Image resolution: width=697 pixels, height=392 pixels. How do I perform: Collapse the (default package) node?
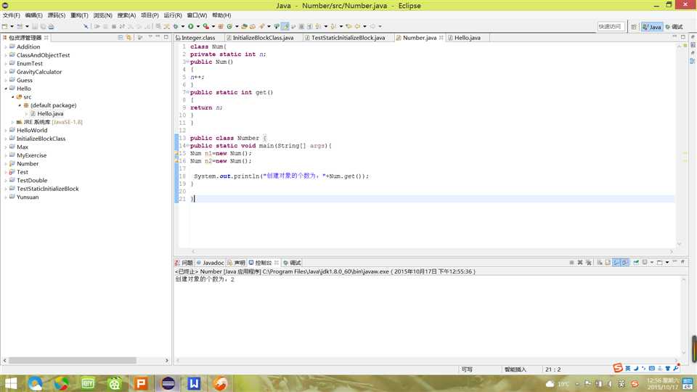[x=20, y=105]
